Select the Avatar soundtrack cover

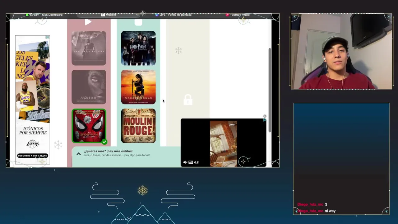pyautogui.click(x=89, y=87)
